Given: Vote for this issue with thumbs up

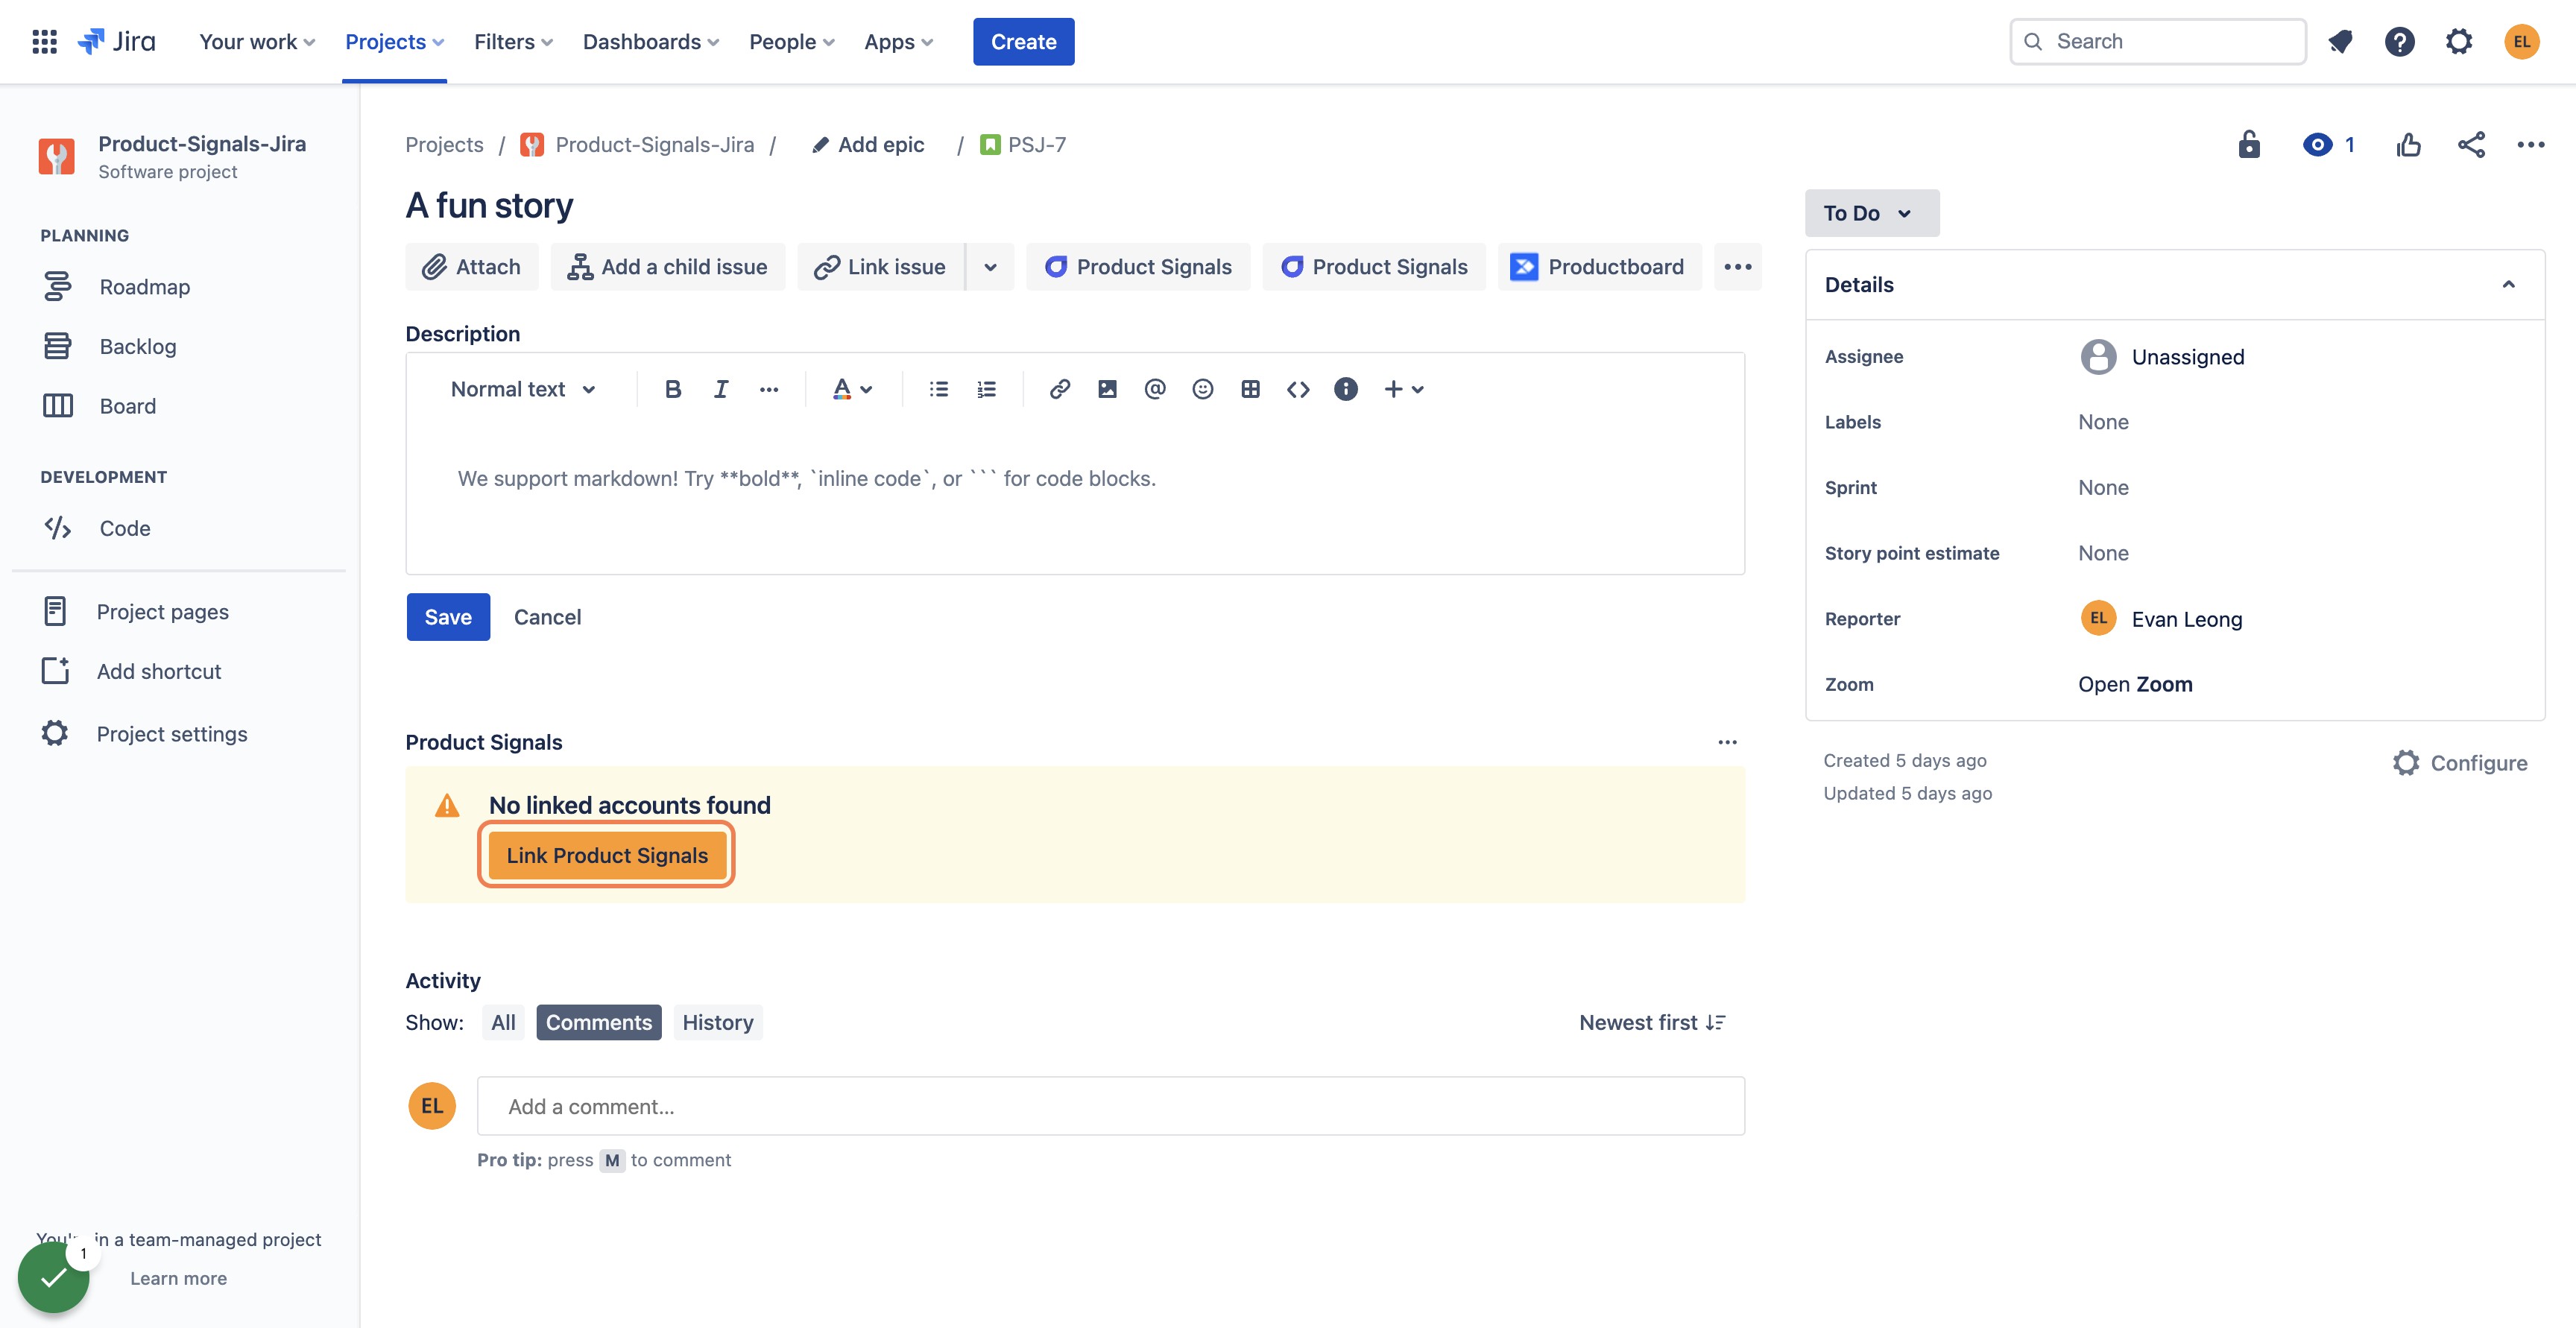Looking at the screenshot, I should (x=2409, y=145).
